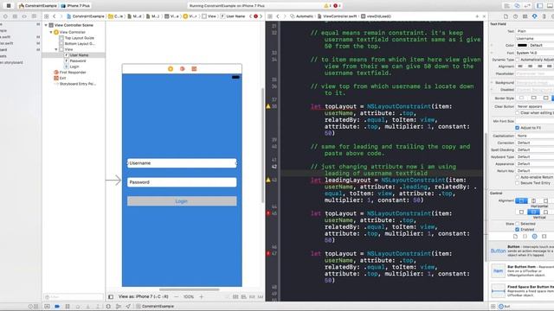The width and height of the screenshot is (554, 311).
Task: Jump to next issue in storyboard jump bar
Action: (x=261, y=16)
